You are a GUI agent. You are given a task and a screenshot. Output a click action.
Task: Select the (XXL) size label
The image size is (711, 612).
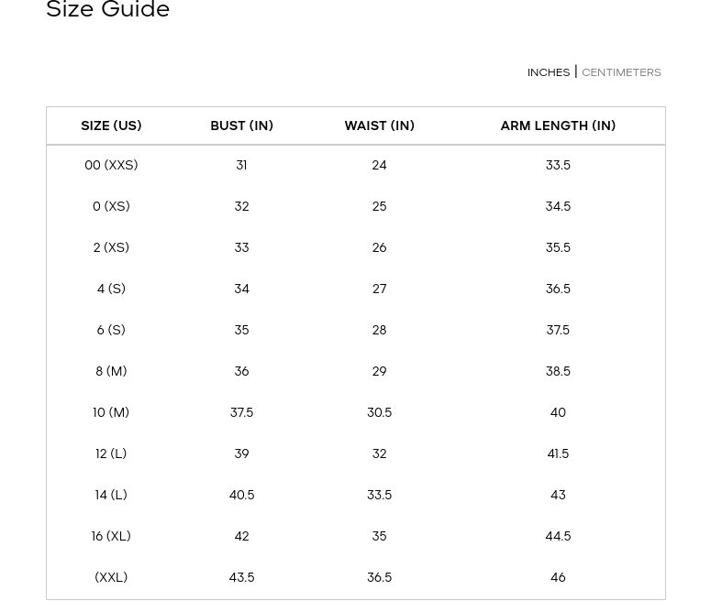pos(111,577)
